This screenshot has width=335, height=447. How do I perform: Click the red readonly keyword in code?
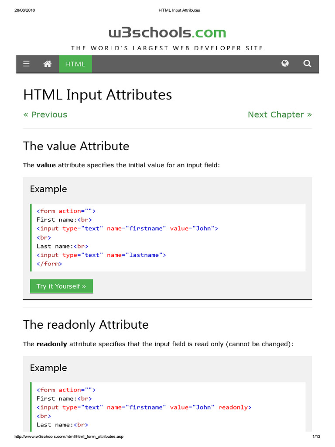click(233, 407)
